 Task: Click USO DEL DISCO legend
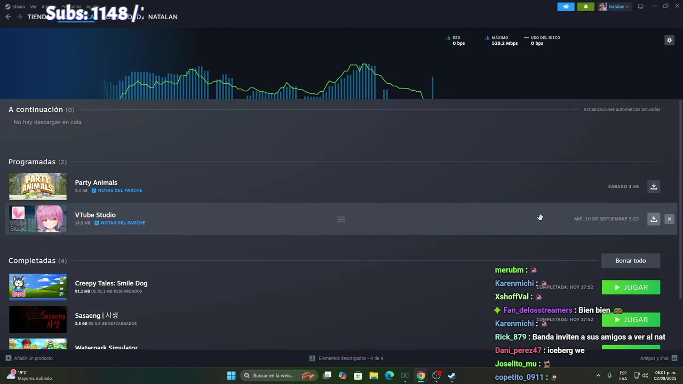coord(542,41)
